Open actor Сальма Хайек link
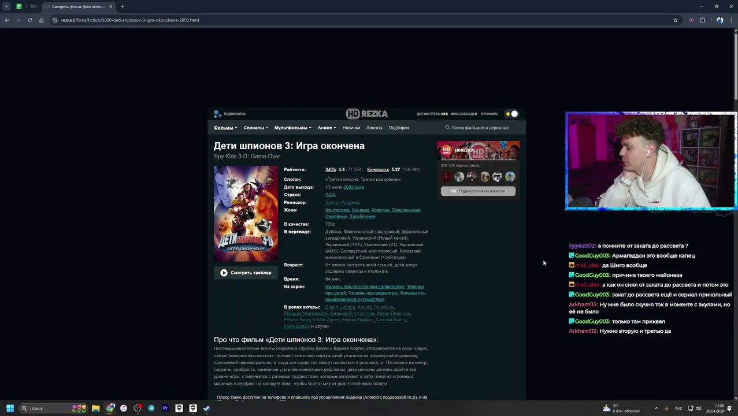 coord(391,320)
